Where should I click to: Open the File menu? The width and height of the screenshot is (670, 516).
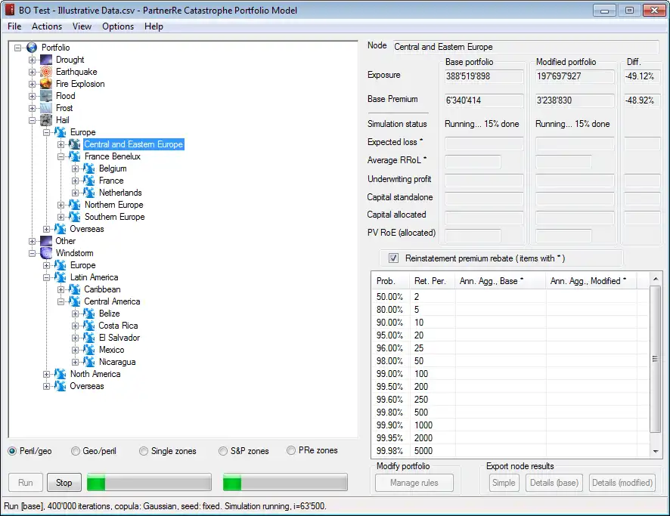point(14,26)
